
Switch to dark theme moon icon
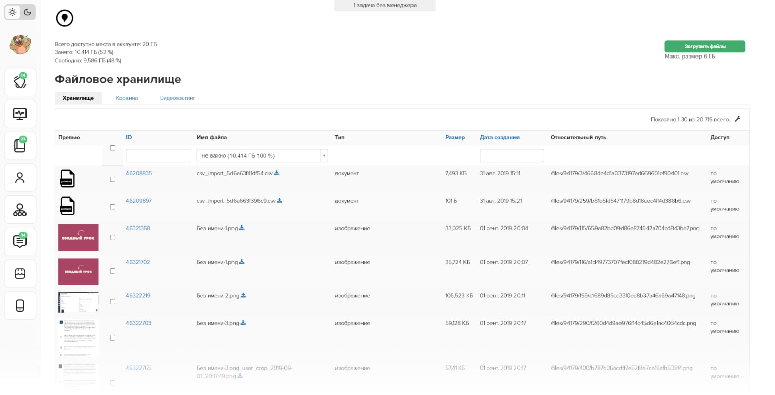tap(28, 12)
